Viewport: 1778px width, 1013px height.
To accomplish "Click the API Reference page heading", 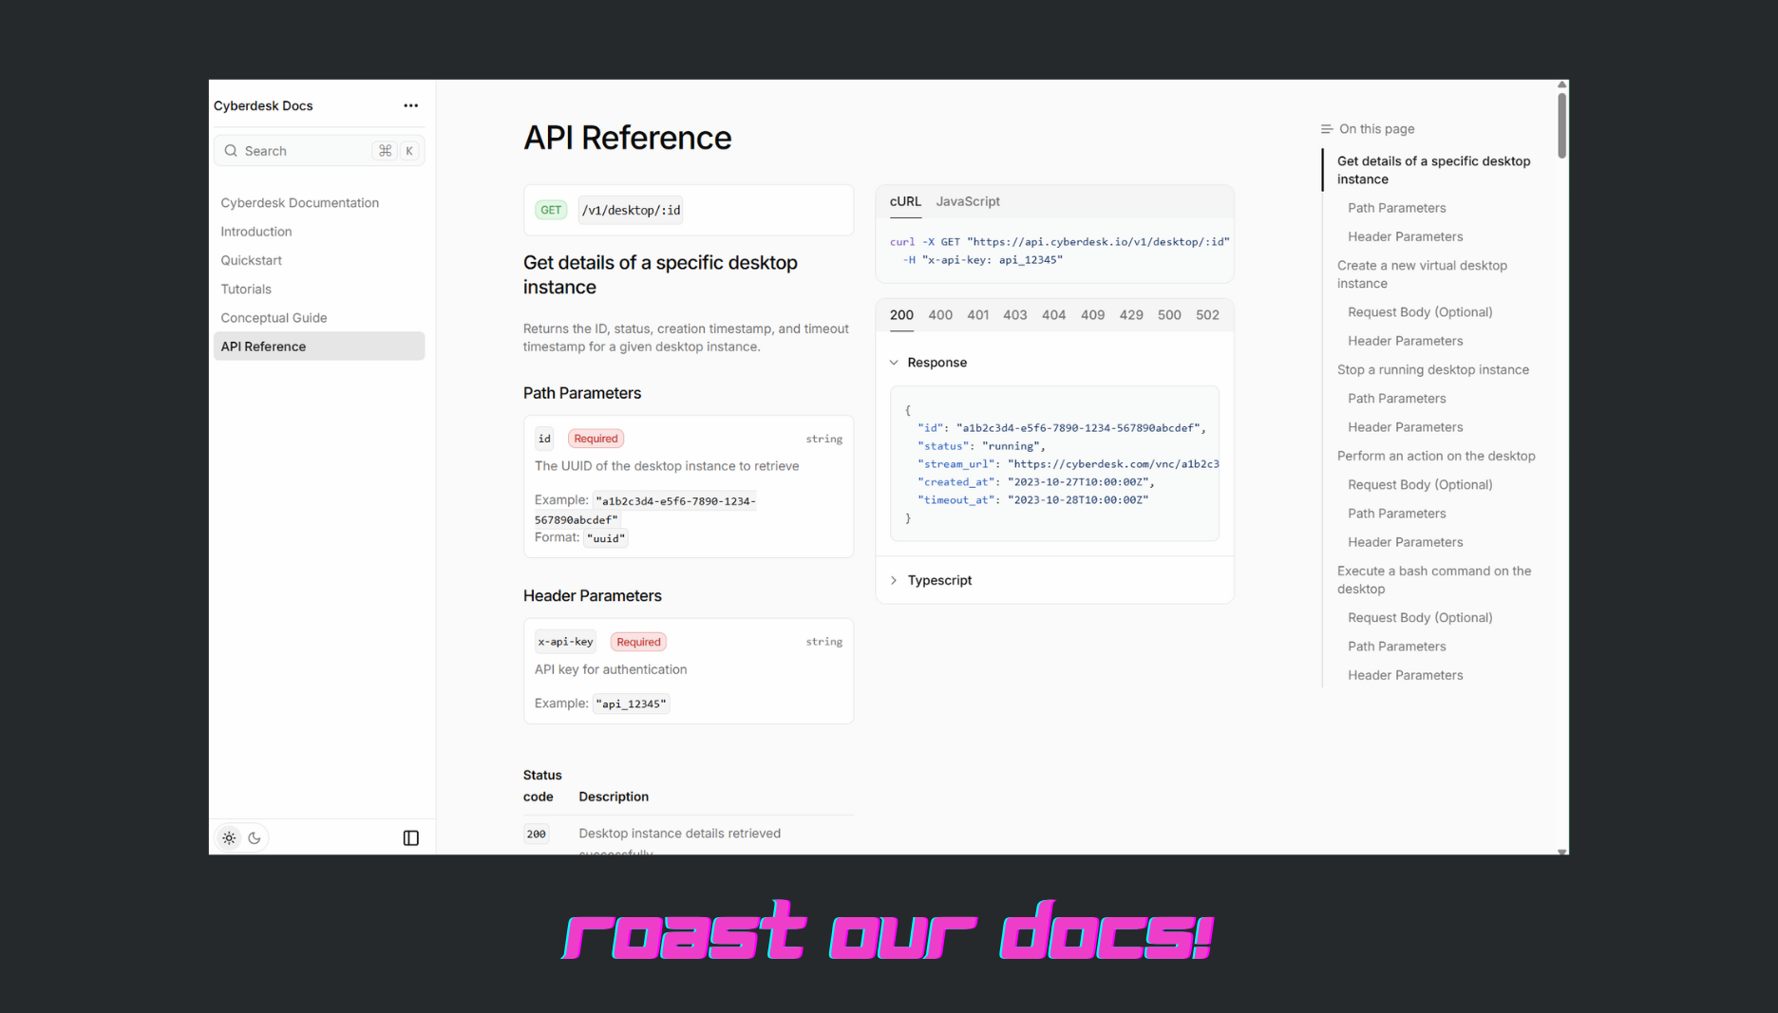I will pos(627,138).
